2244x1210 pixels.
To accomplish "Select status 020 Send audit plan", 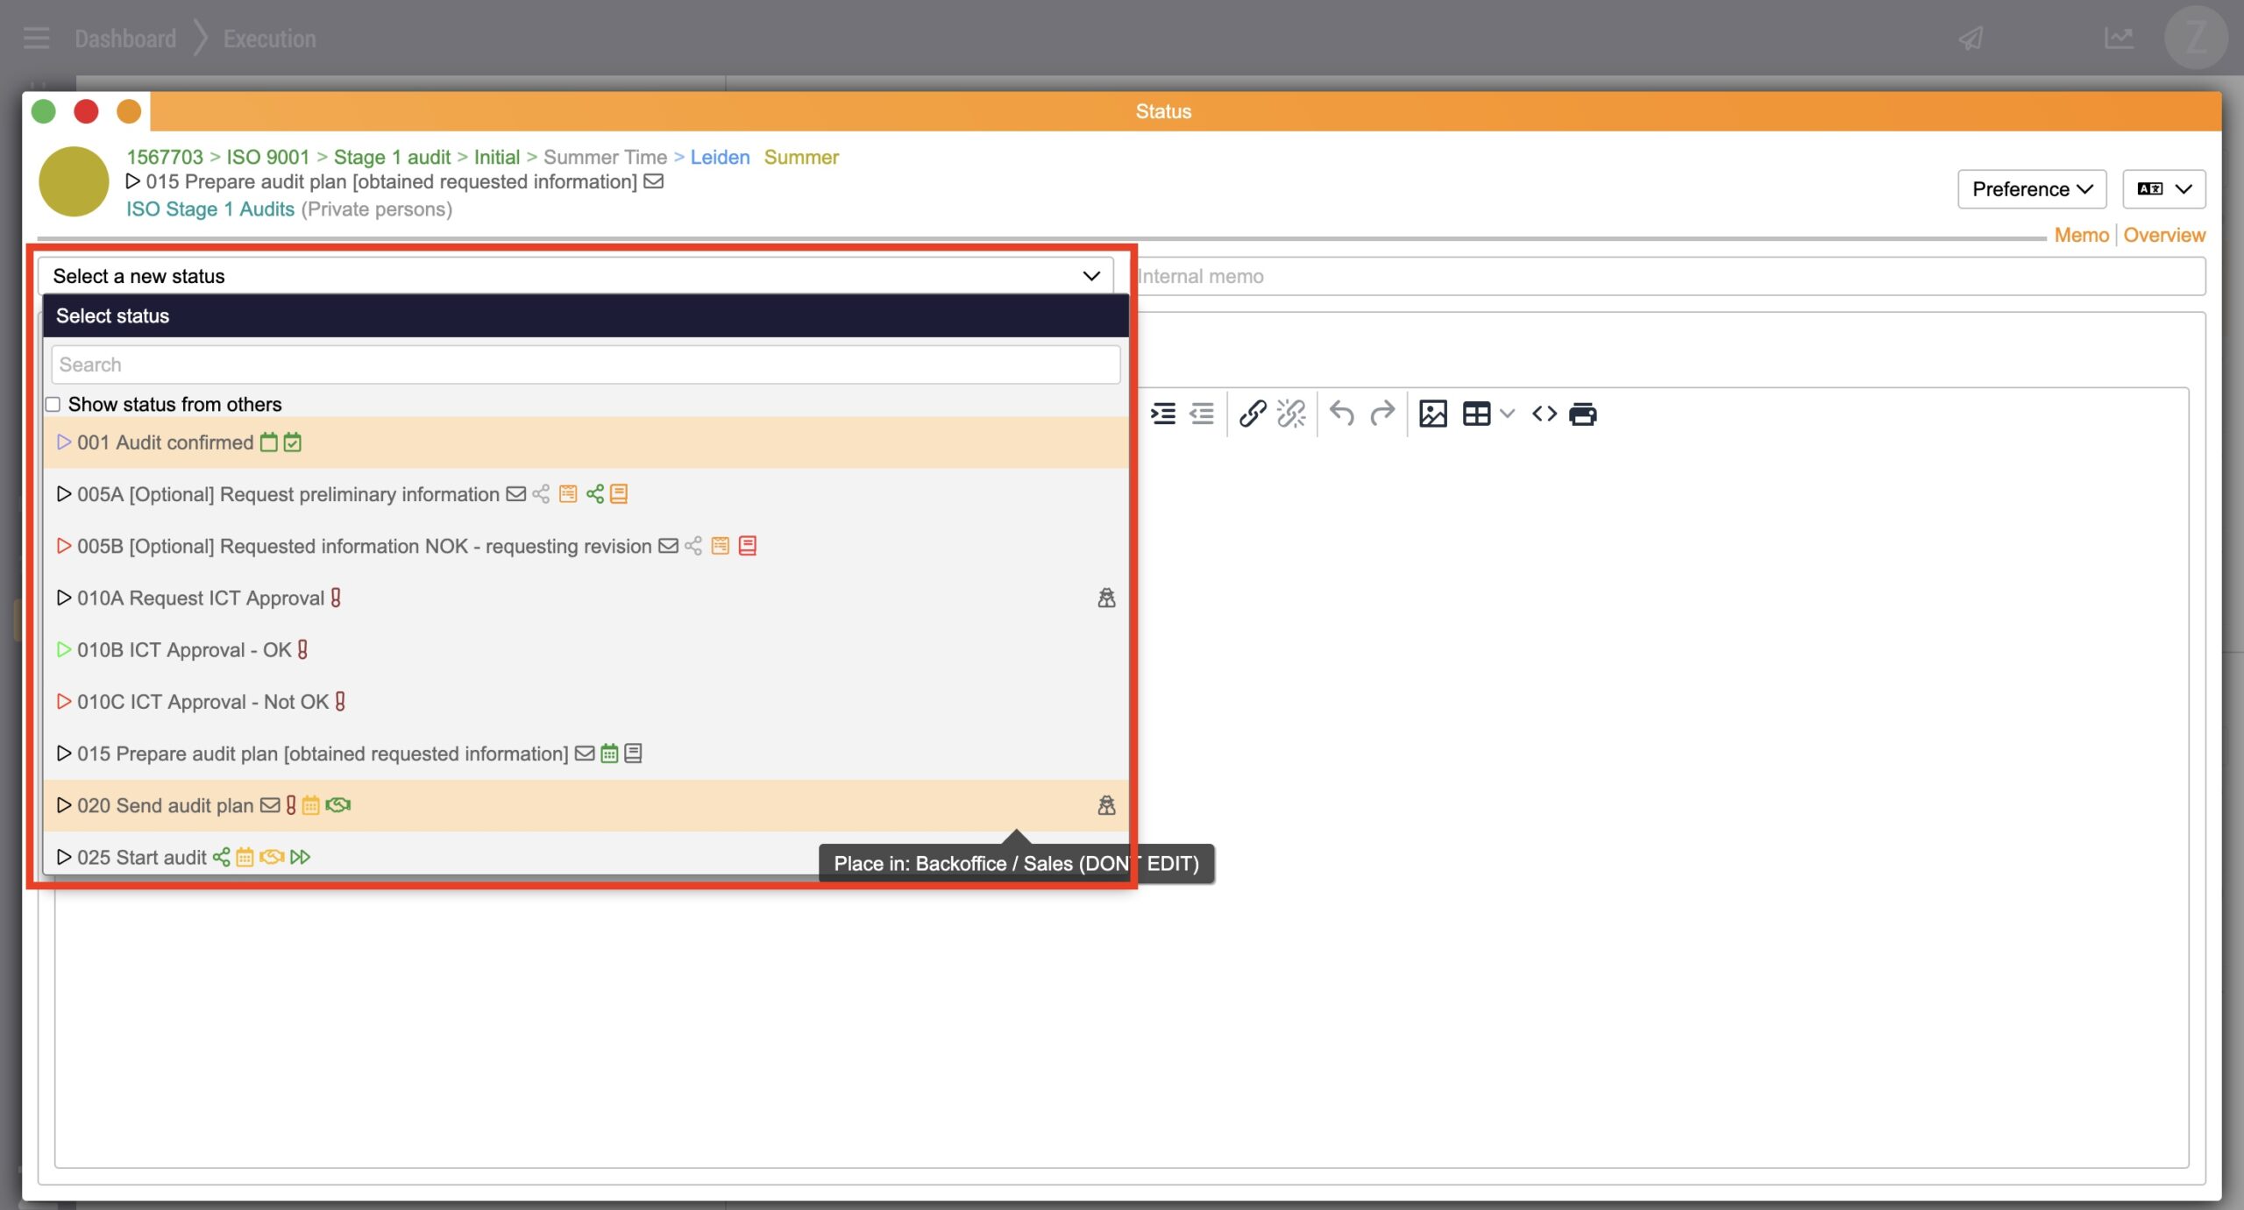I will [165, 805].
